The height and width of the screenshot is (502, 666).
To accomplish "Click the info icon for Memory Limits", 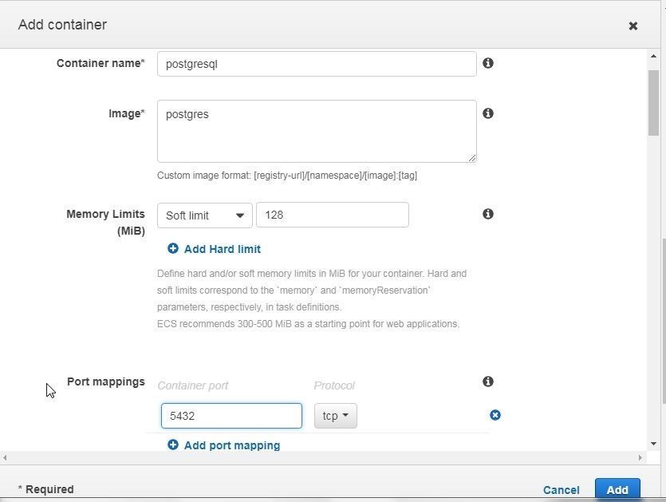I will (488, 214).
